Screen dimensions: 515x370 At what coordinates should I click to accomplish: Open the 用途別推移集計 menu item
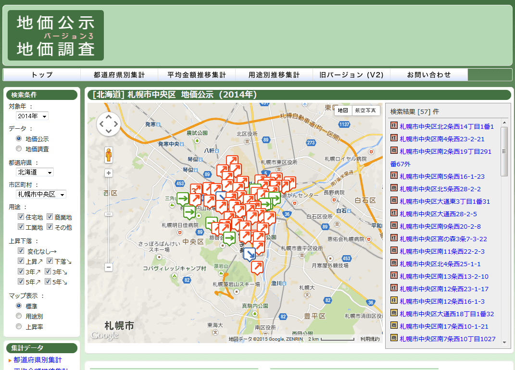(x=274, y=75)
